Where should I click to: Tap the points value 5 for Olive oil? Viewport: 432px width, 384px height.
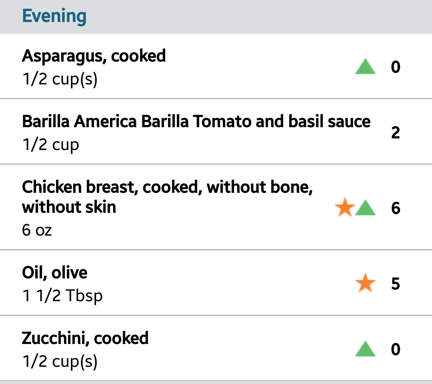(x=395, y=284)
